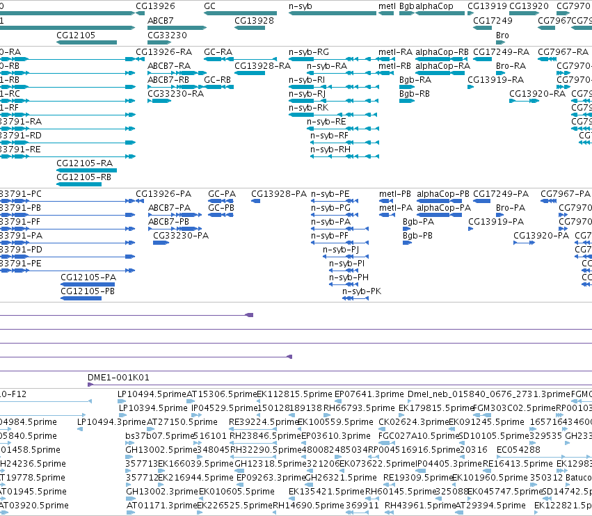Click the ABCB7-RB transcript label
The height and width of the screenshot is (516, 592).
(x=168, y=80)
